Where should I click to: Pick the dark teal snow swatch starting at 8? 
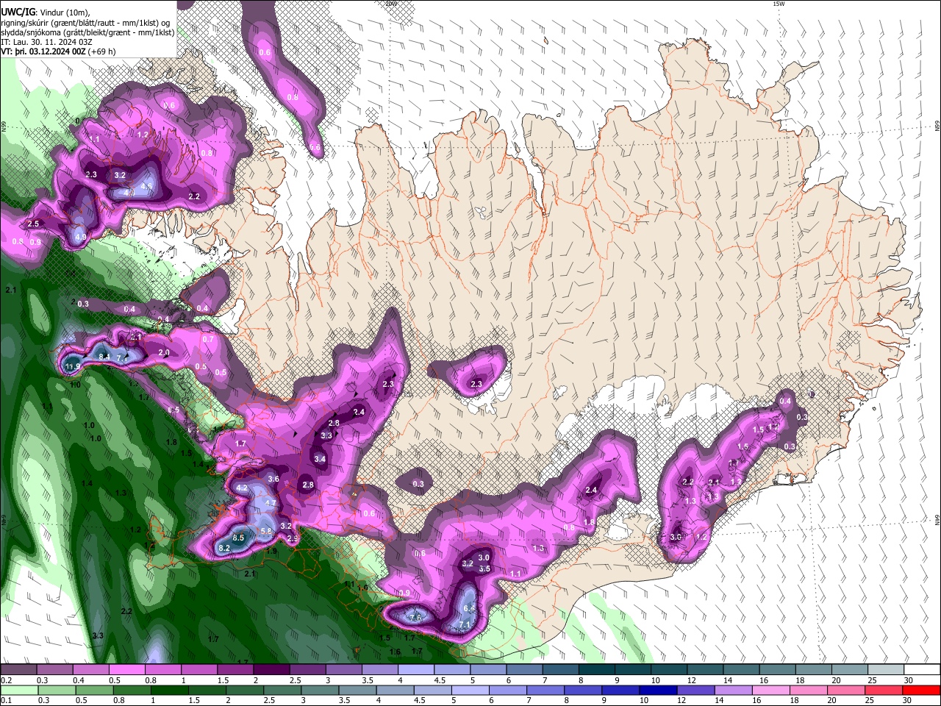point(597,670)
